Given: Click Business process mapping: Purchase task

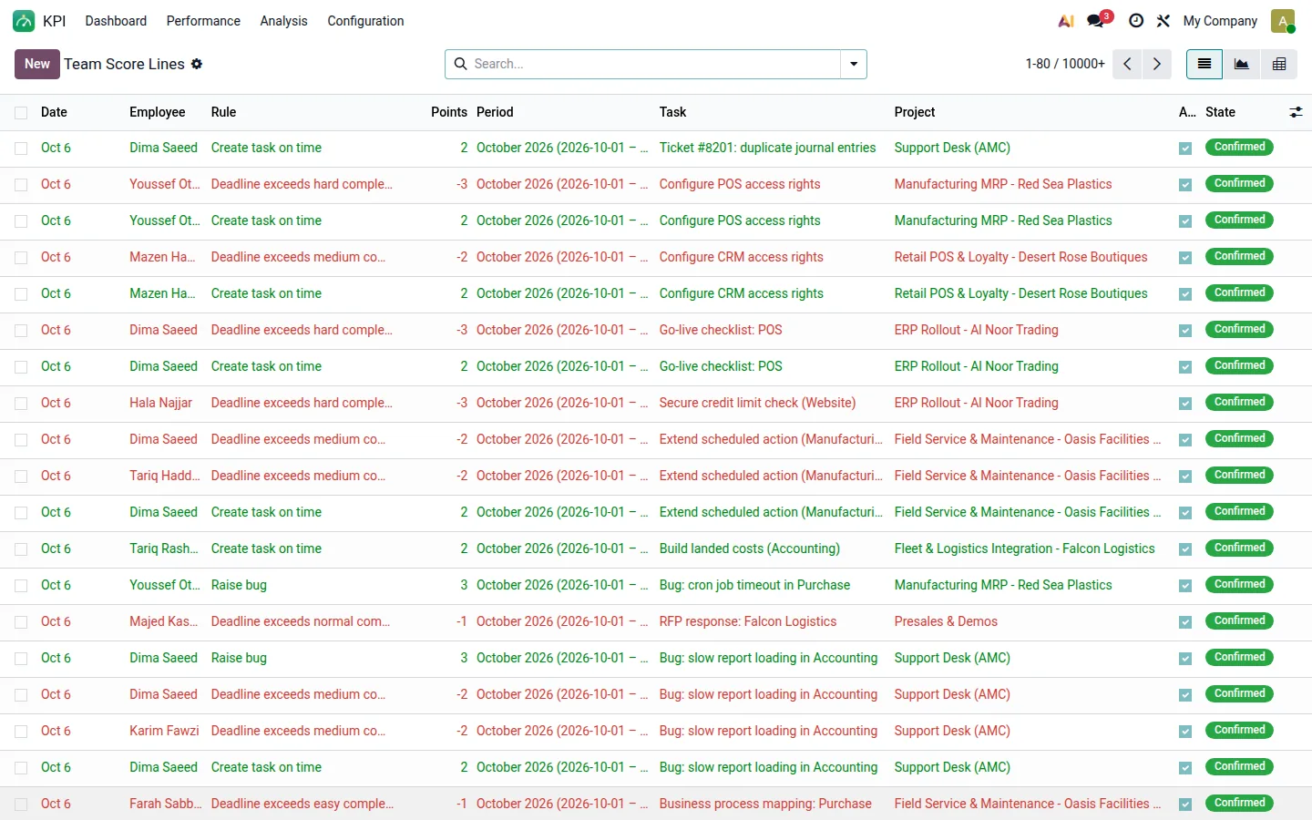Looking at the screenshot, I should 765,804.
